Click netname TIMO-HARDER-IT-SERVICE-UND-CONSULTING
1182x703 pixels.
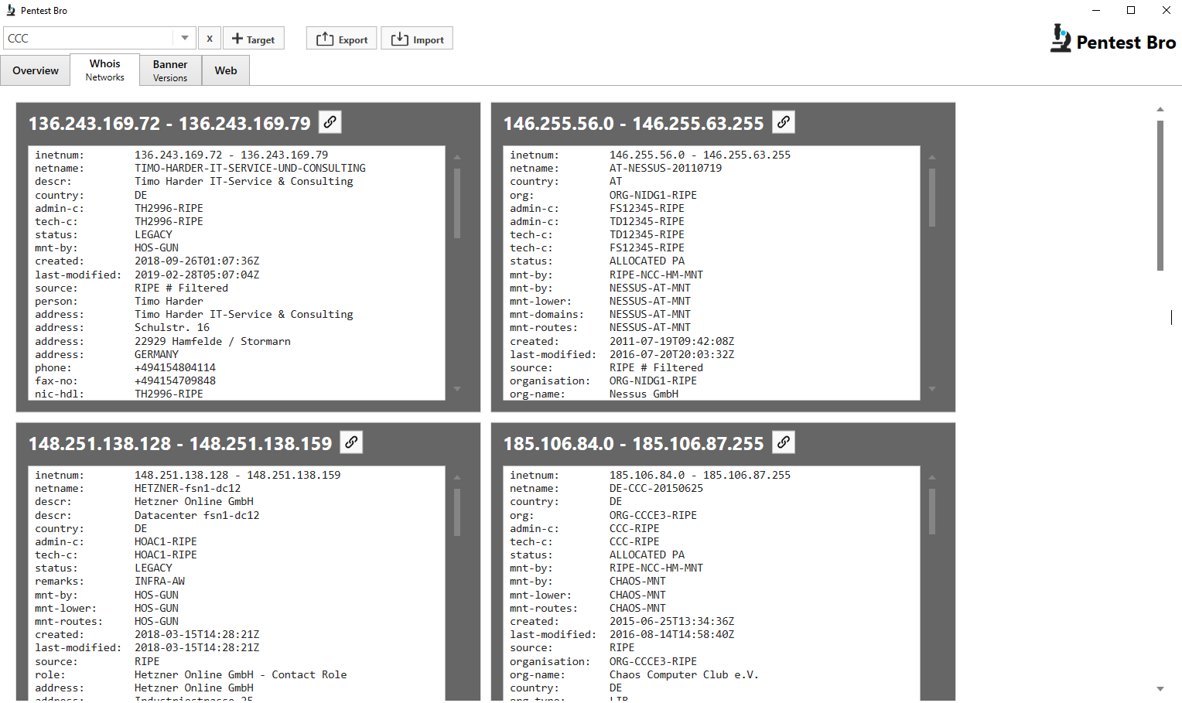[x=250, y=168]
